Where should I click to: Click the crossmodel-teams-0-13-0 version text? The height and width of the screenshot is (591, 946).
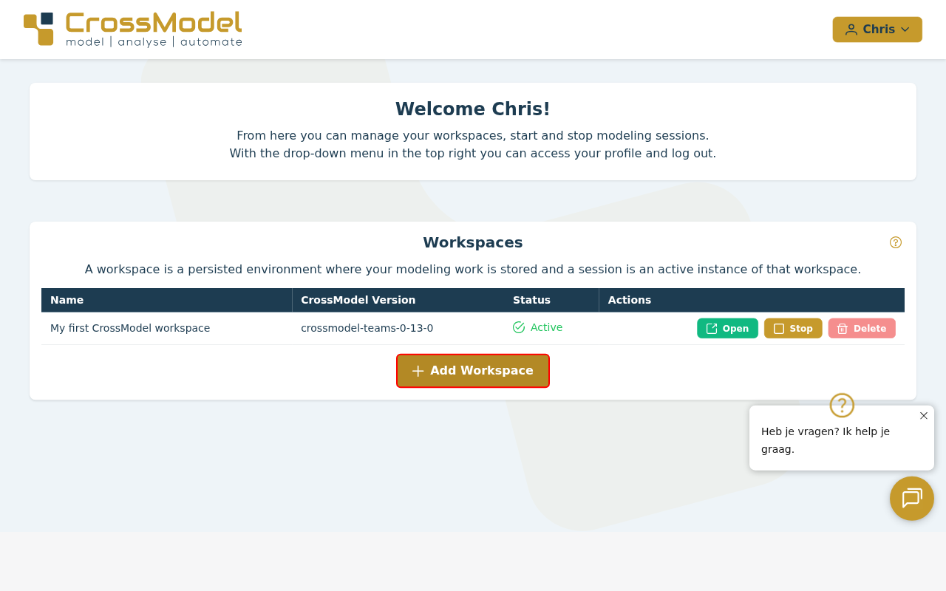click(x=367, y=328)
